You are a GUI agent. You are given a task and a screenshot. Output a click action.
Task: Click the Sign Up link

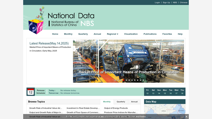(166, 2)
